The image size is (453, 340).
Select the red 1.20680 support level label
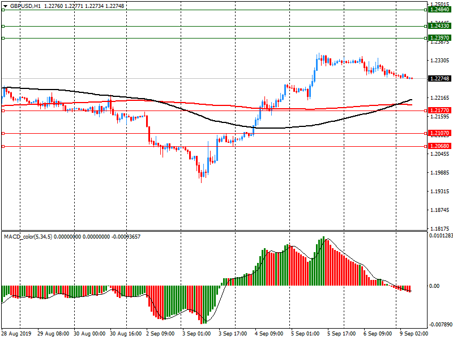pos(439,146)
